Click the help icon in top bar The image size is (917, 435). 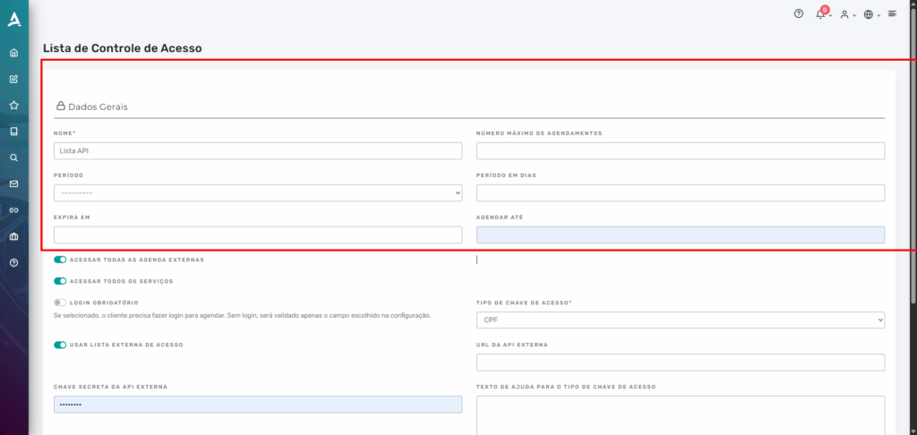tap(799, 14)
